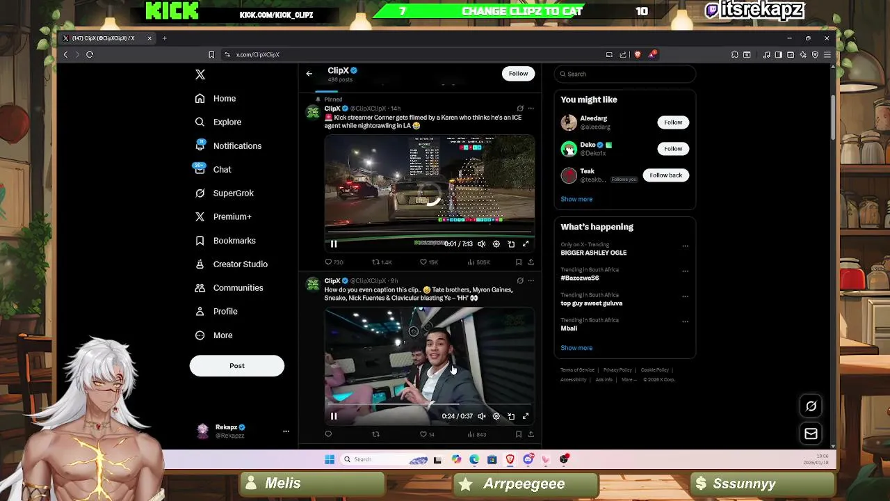Open SuperGrok from the sidebar

pyautogui.click(x=224, y=193)
